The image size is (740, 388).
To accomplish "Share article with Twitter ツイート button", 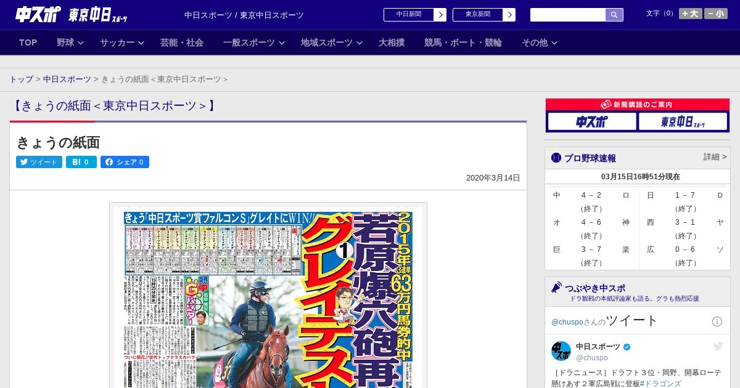I will [39, 162].
